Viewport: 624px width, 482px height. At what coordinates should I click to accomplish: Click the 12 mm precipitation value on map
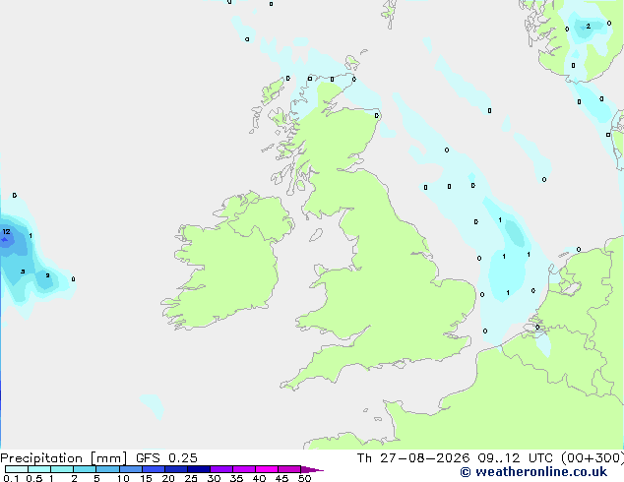click(6, 231)
